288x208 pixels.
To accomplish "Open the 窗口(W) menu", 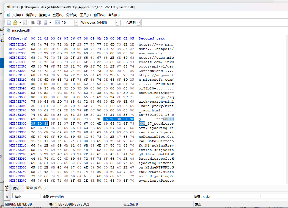I will coord(100,15).
